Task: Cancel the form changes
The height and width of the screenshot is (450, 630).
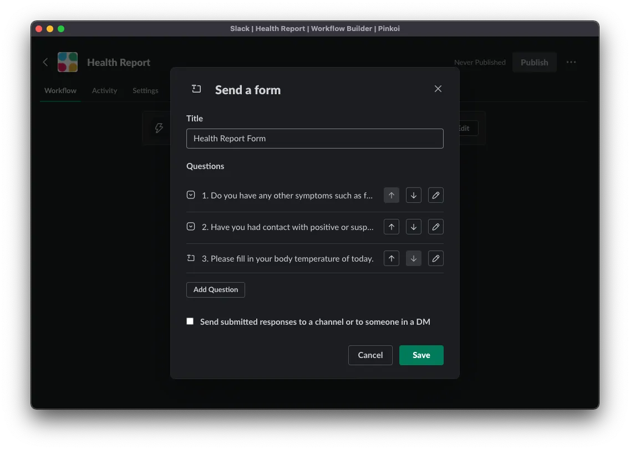Action: 370,355
